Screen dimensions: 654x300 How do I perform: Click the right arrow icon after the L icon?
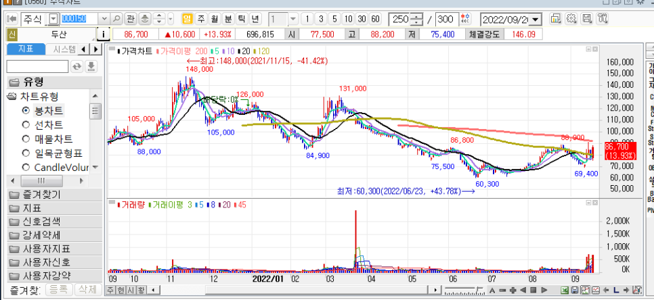(626, 290)
